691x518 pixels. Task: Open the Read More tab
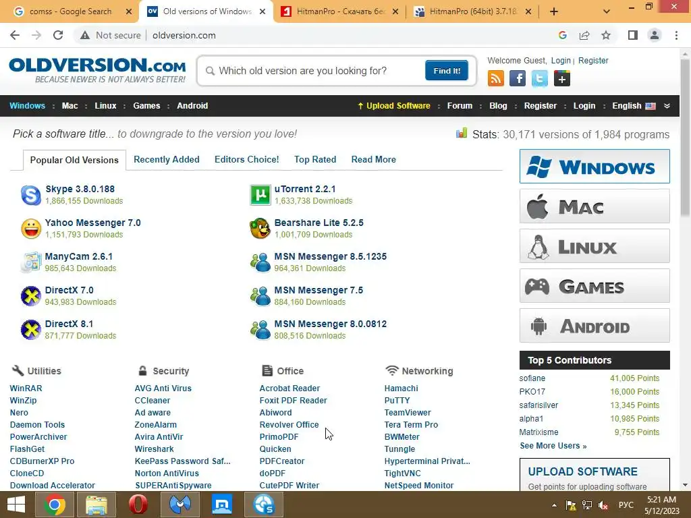(373, 159)
